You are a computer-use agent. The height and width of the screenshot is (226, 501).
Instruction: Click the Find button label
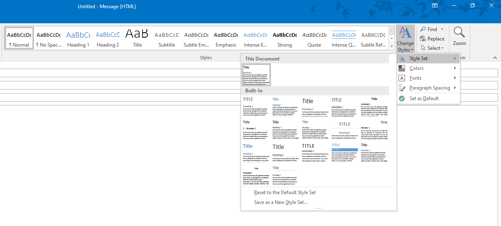[x=432, y=29]
